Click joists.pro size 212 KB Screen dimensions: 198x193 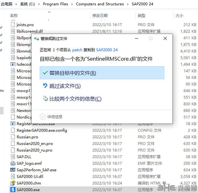pos(190,25)
